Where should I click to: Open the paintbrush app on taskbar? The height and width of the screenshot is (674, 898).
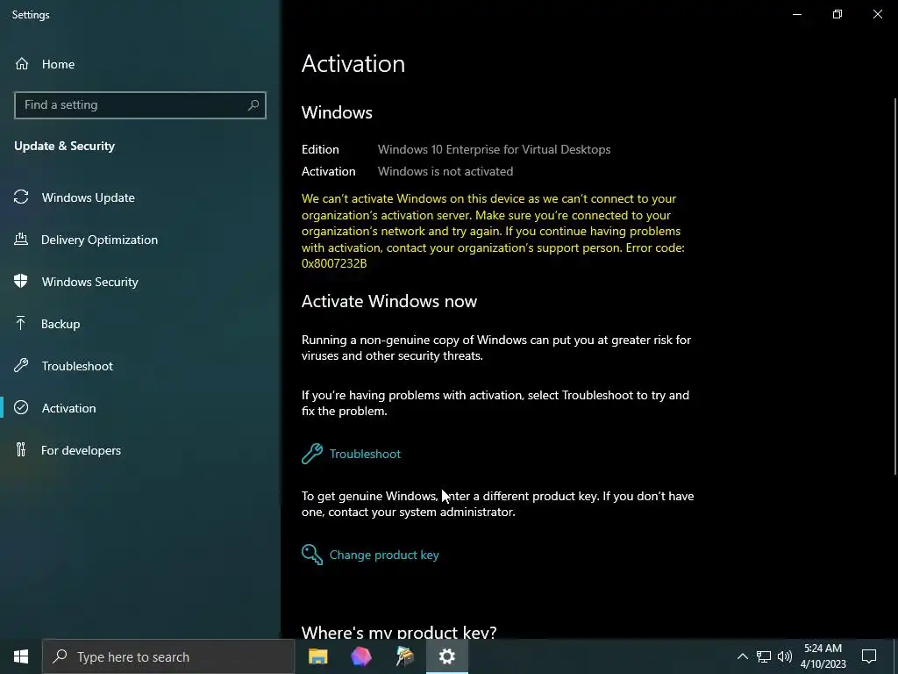[x=404, y=656]
